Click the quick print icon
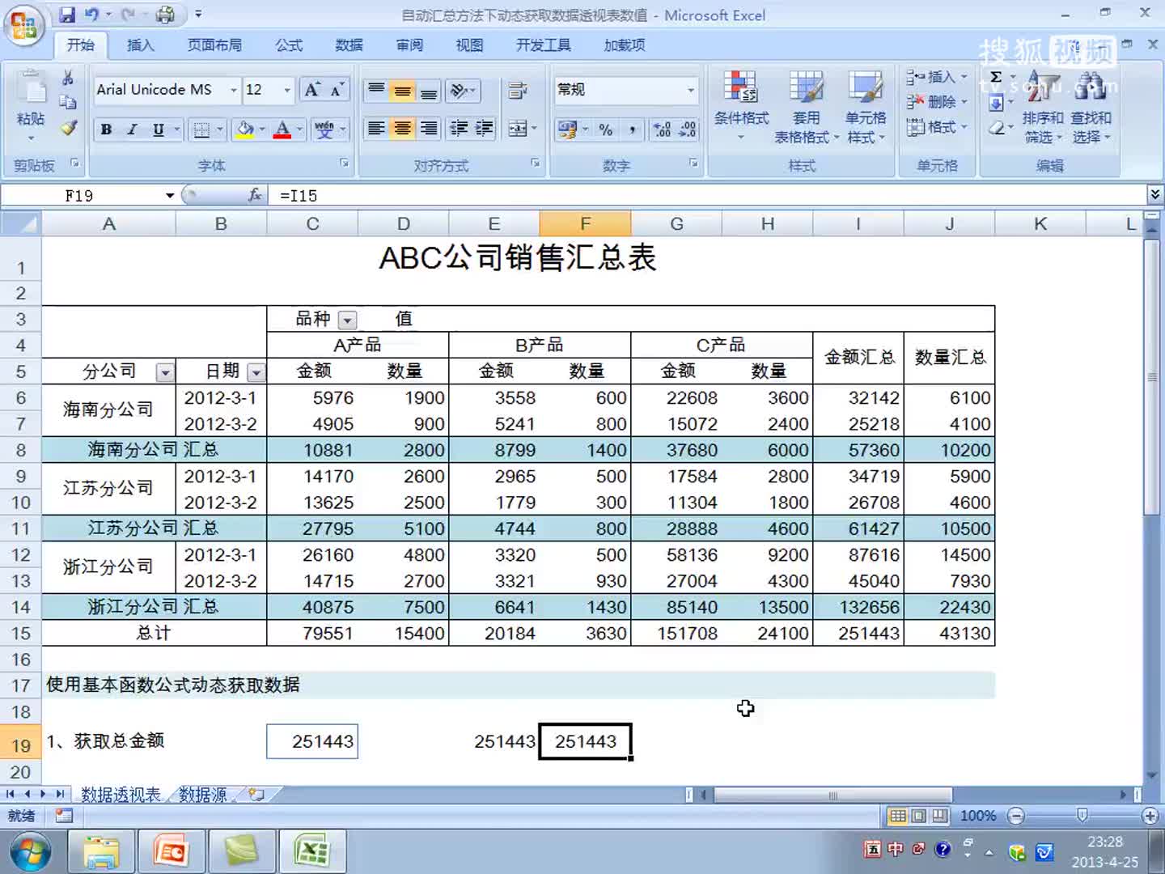The image size is (1165, 874). point(165,15)
